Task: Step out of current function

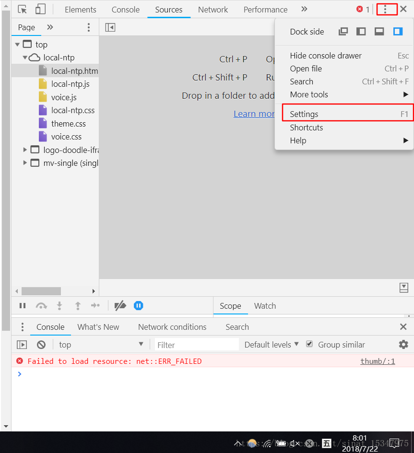Action: click(x=78, y=306)
